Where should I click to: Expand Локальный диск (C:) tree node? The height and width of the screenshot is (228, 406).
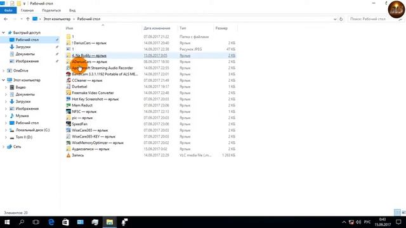6,130
